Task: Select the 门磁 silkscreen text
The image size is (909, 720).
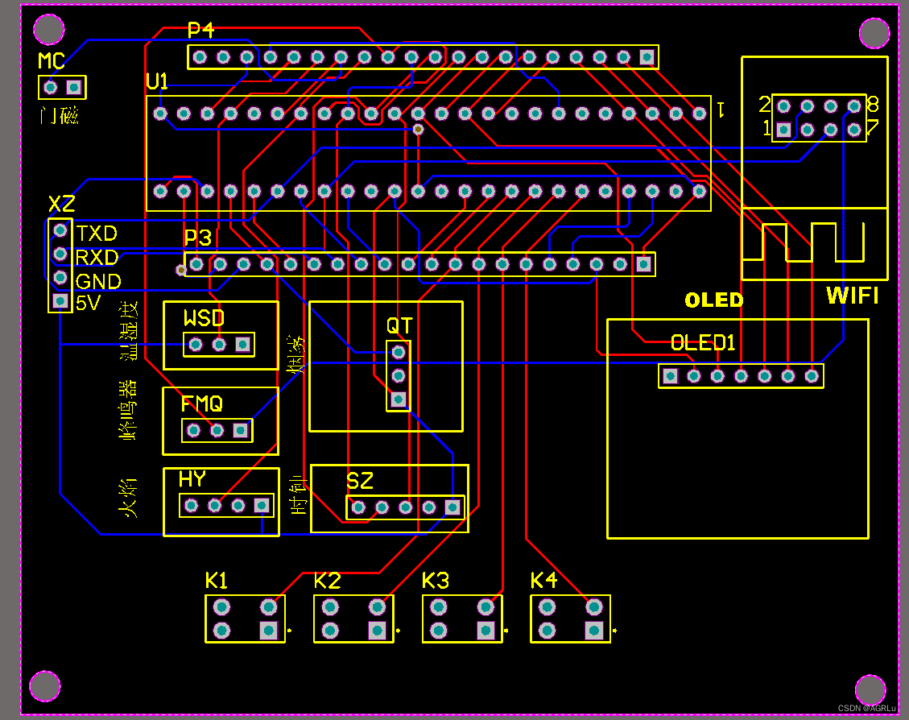Action: (59, 115)
